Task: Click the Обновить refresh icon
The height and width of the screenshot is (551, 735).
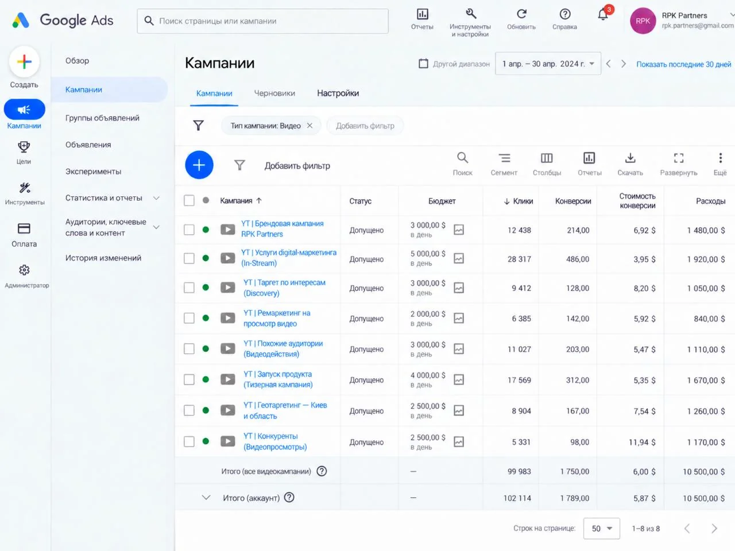Action: (521, 14)
